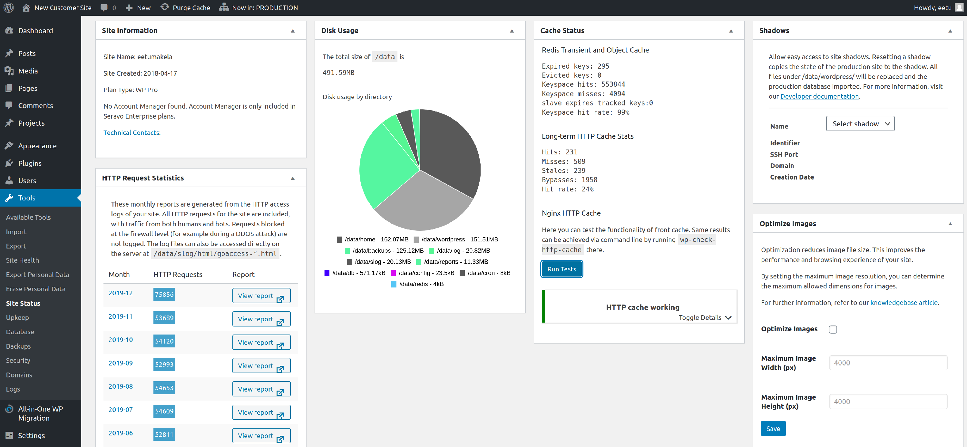Collapse the Optimize Images panel
967x447 pixels.
click(x=951, y=224)
